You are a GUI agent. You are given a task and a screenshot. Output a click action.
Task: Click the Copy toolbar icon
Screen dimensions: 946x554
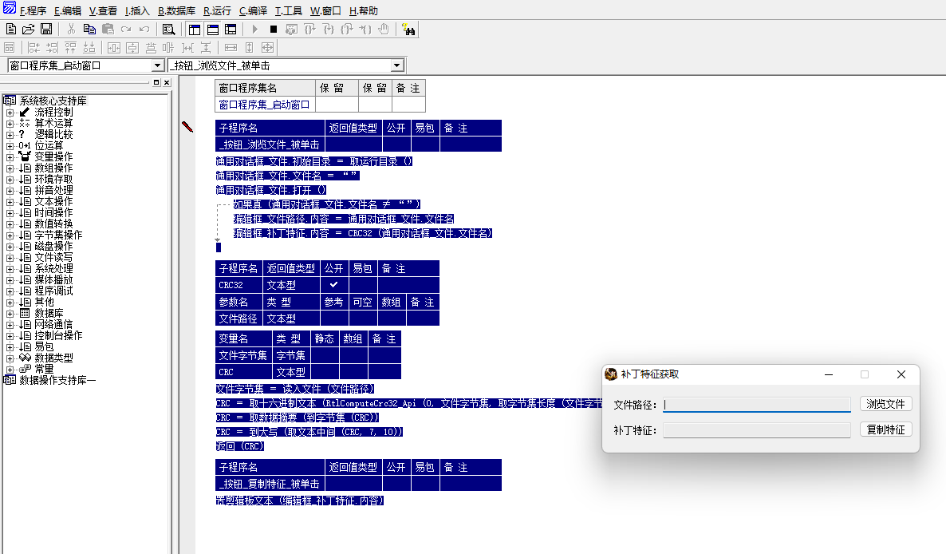point(89,30)
